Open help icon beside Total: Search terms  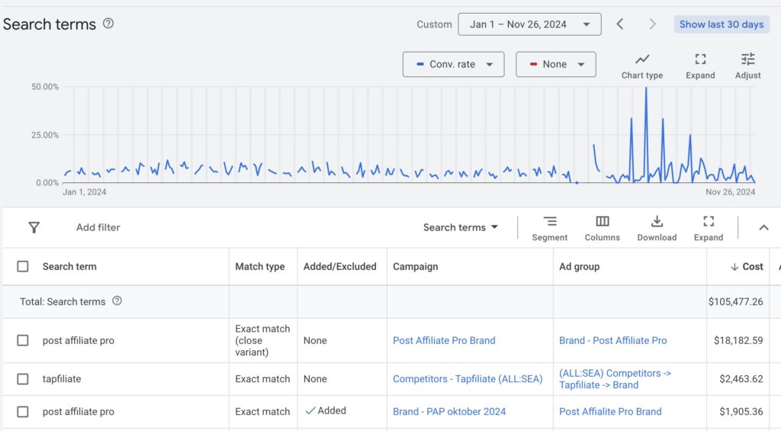click(x=117, y=301)
